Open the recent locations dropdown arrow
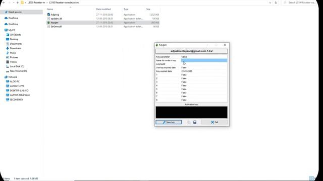The image size is (323, 181). 14,3
